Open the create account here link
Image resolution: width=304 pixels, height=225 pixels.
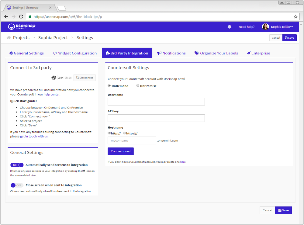pyautogui.click(x=183, y=162)
